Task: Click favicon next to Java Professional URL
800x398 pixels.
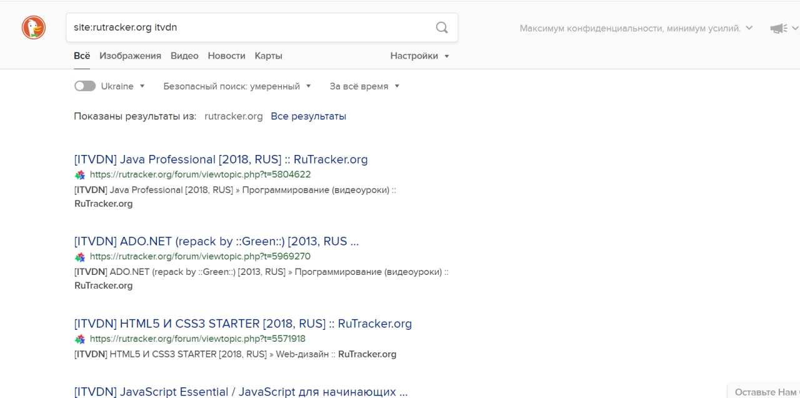Action: point(80,175)
